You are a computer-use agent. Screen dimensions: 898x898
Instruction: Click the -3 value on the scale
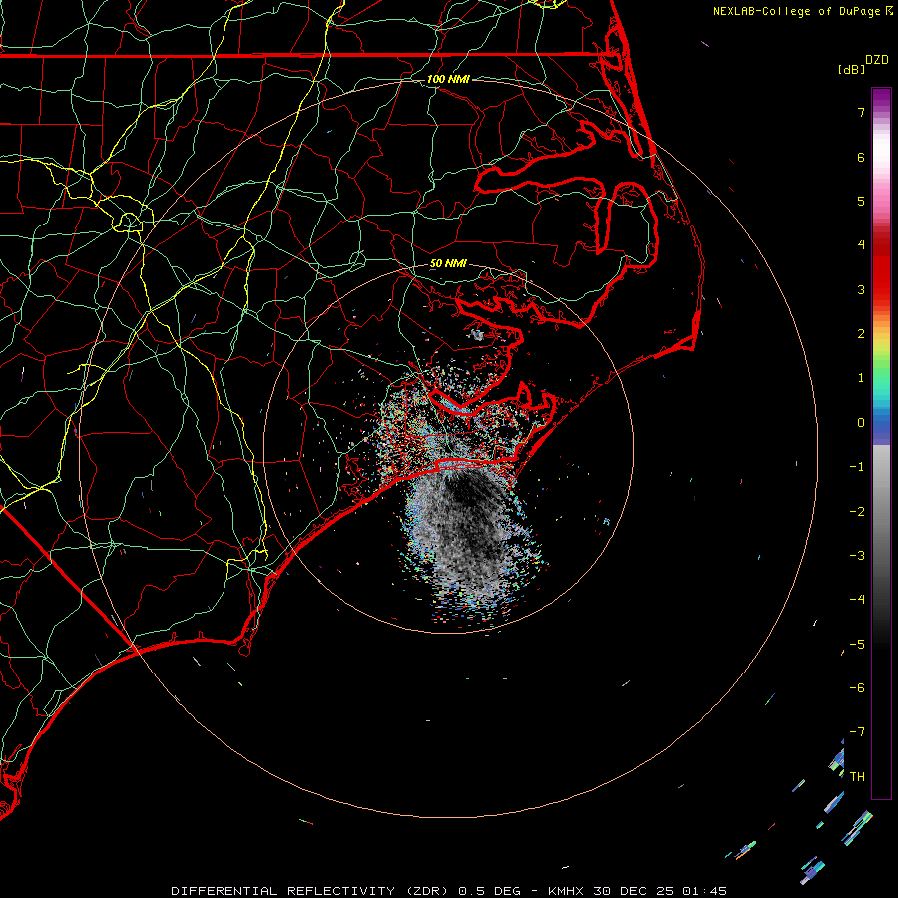[857, 556]
